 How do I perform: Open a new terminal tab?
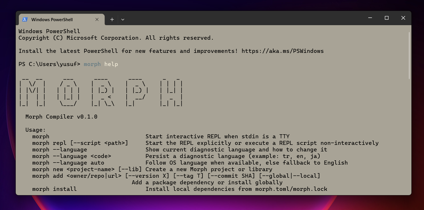112,19
